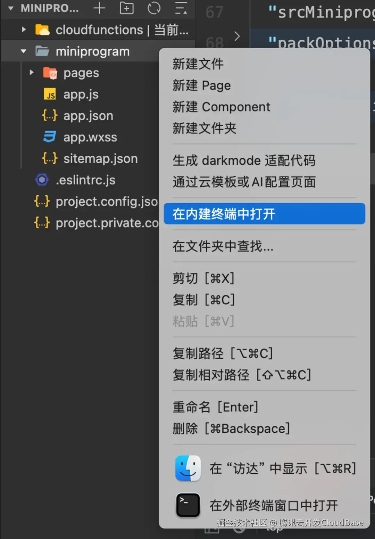Expand the cloudfunctions folder
The width and height of the screenshot is (375, 539).
coord(24,30)
